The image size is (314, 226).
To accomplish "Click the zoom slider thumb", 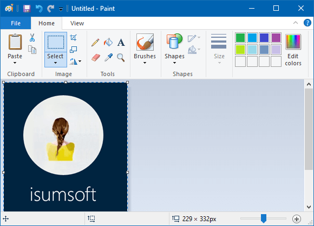I will point(264,218).
